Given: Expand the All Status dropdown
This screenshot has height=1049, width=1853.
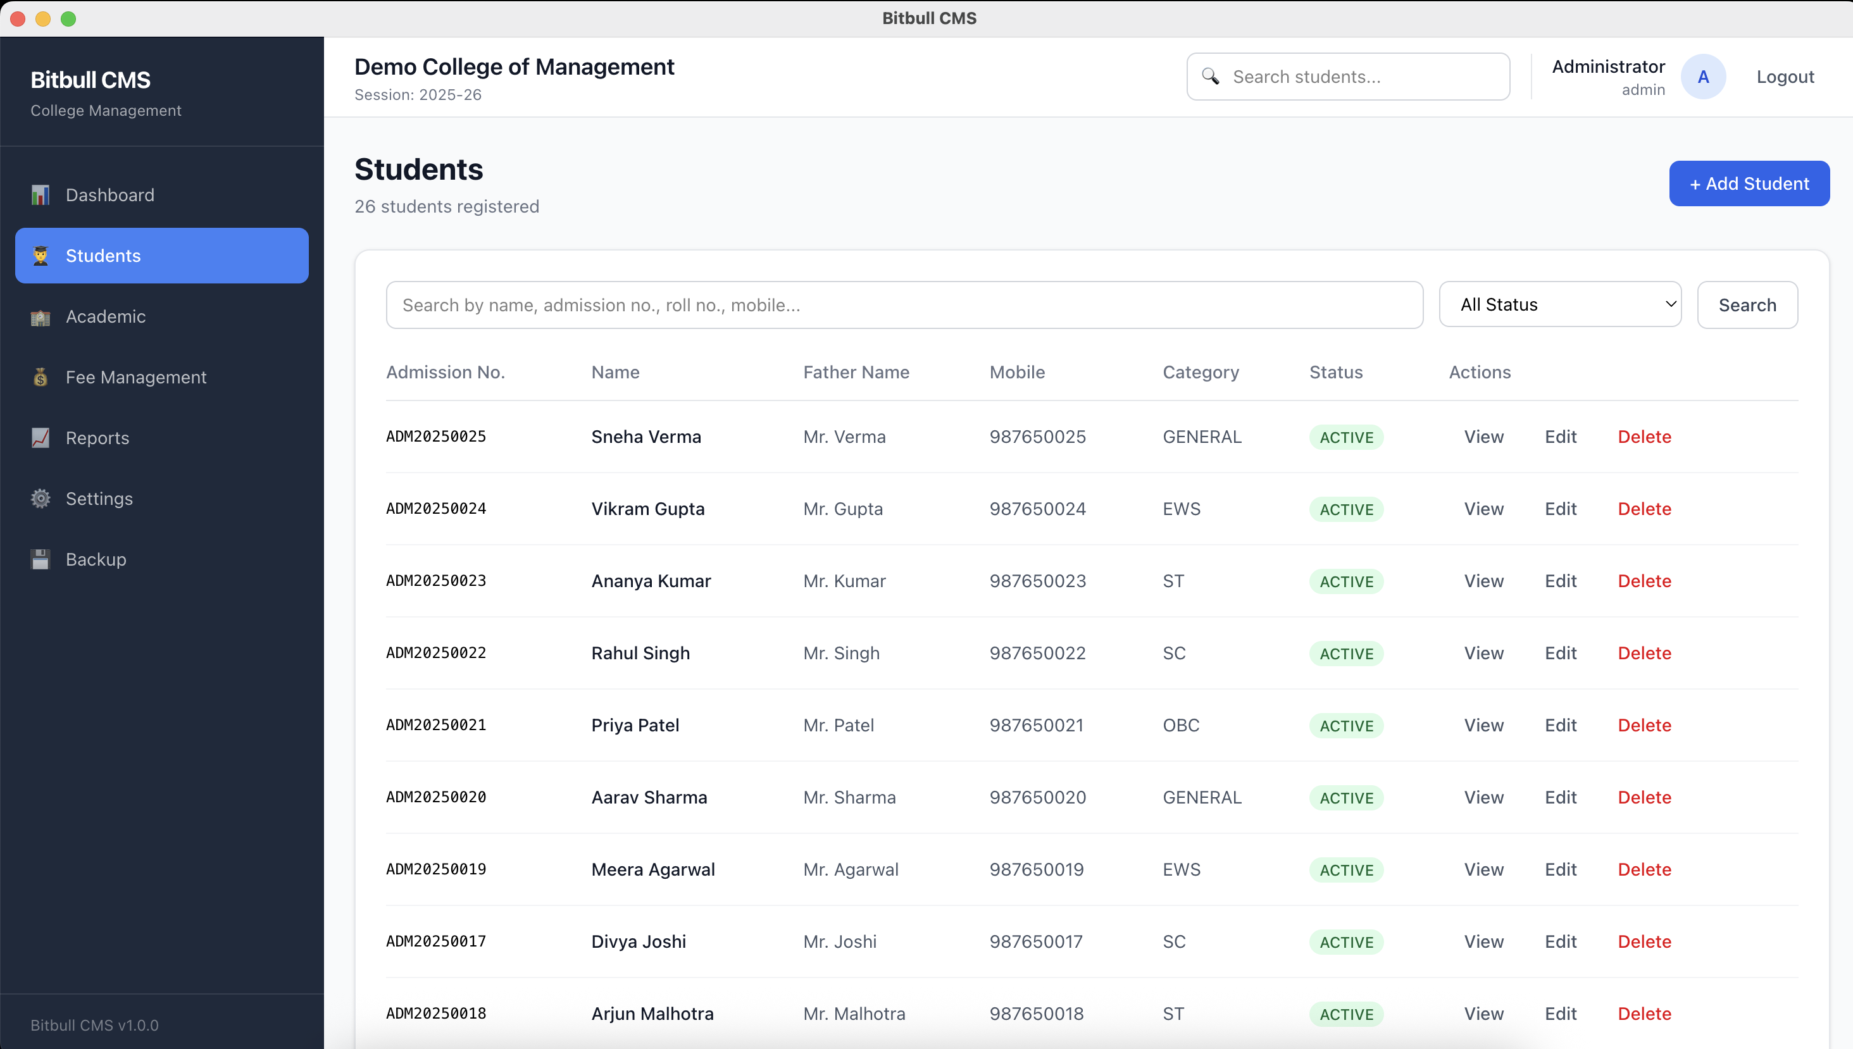Looking at the screenshot, I should tap(1561, 305).
